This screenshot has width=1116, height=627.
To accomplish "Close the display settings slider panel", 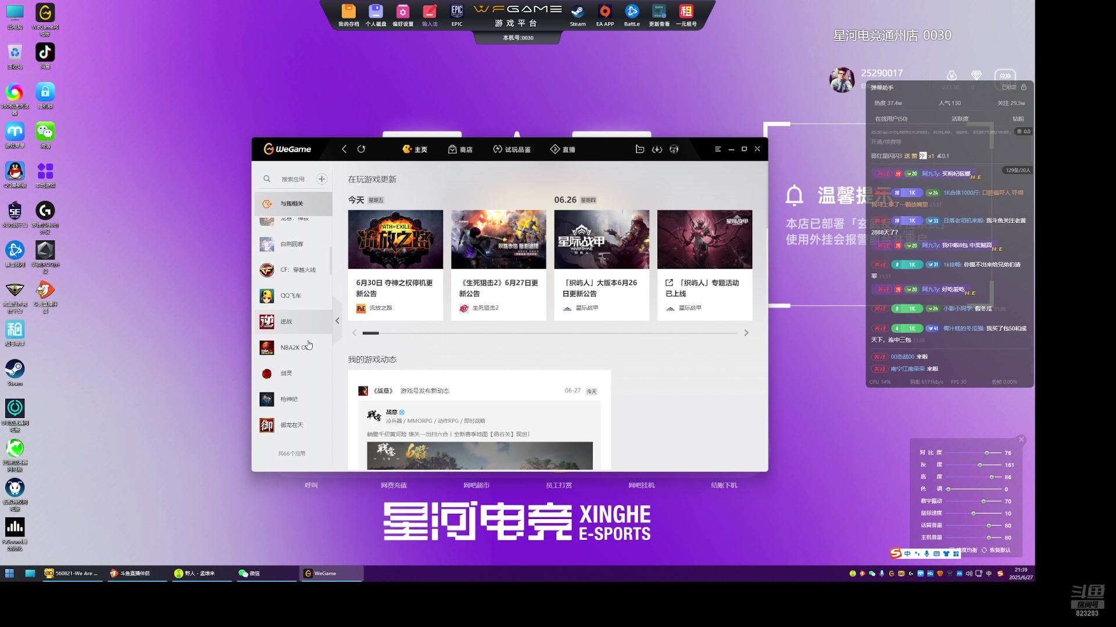I will tap(1021, 439).
